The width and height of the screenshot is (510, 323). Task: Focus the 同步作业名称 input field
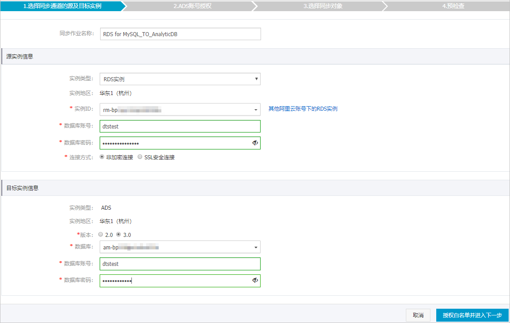180,34
